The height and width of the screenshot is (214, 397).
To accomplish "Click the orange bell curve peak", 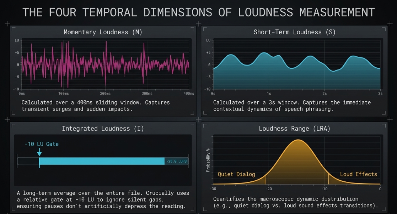I will (299, 140).
